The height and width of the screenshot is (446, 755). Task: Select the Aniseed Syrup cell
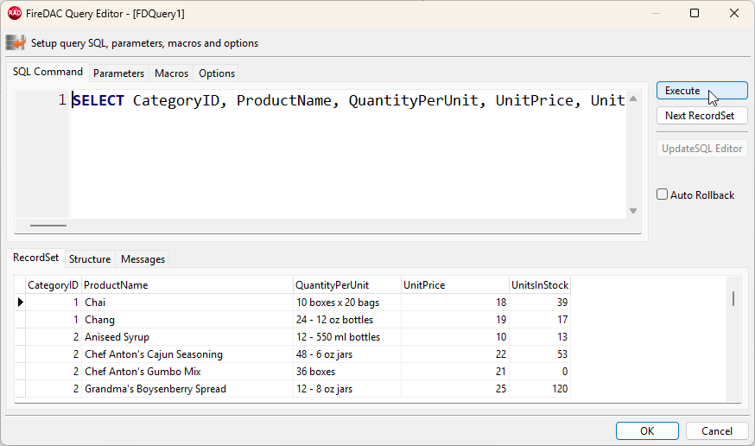tap(187, 337)
